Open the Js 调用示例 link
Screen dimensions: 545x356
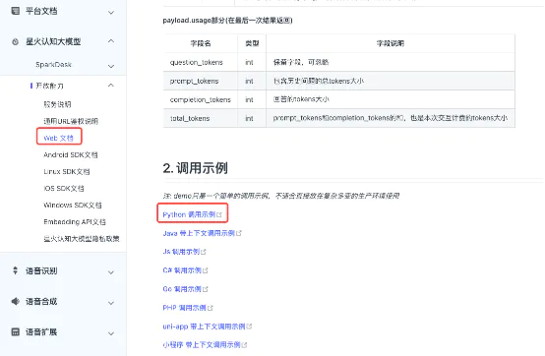(181, 252)
